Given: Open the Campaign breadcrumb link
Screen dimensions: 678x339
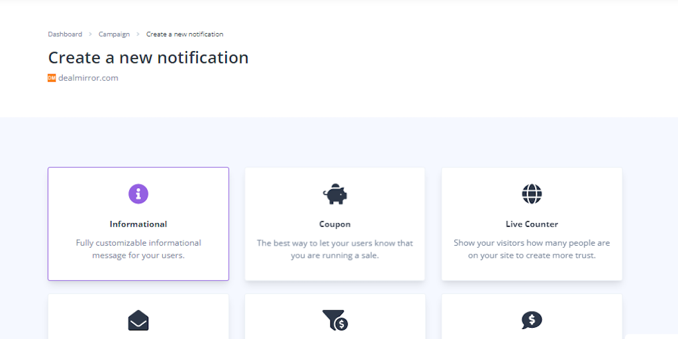Looking at the screenshot, I should [x=114, y=34].
